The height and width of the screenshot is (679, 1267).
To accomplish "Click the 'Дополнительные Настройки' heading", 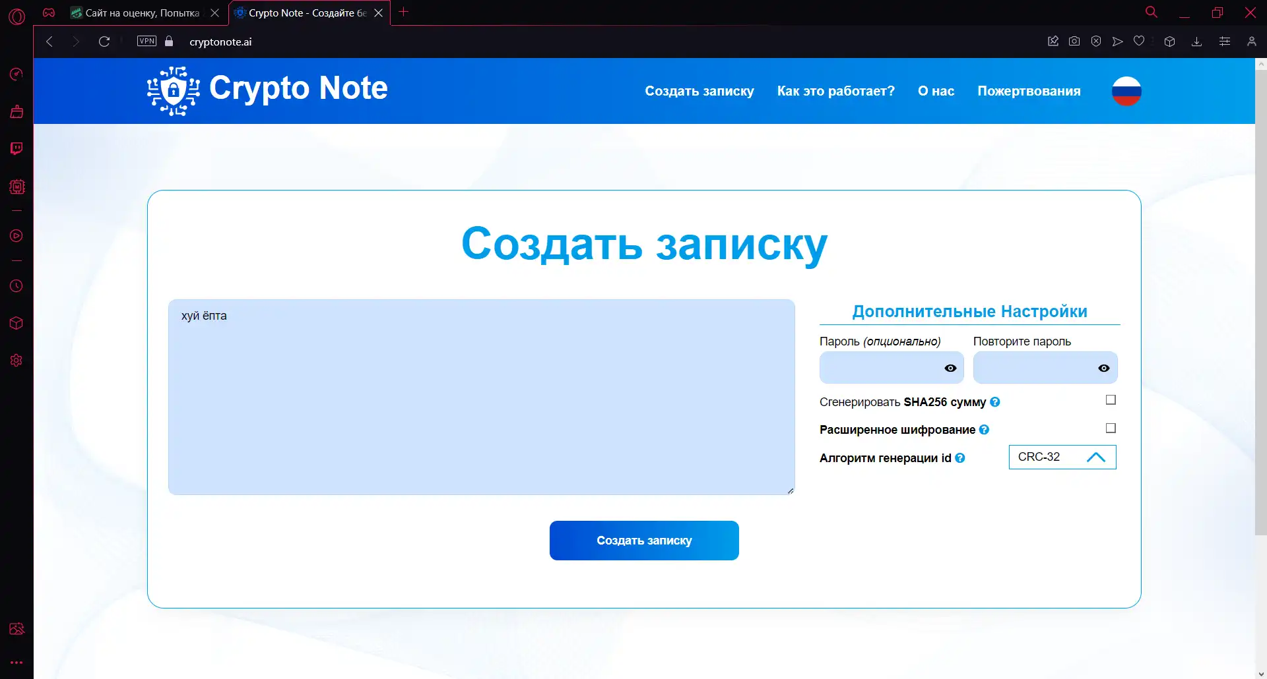I will click(969, 311).
